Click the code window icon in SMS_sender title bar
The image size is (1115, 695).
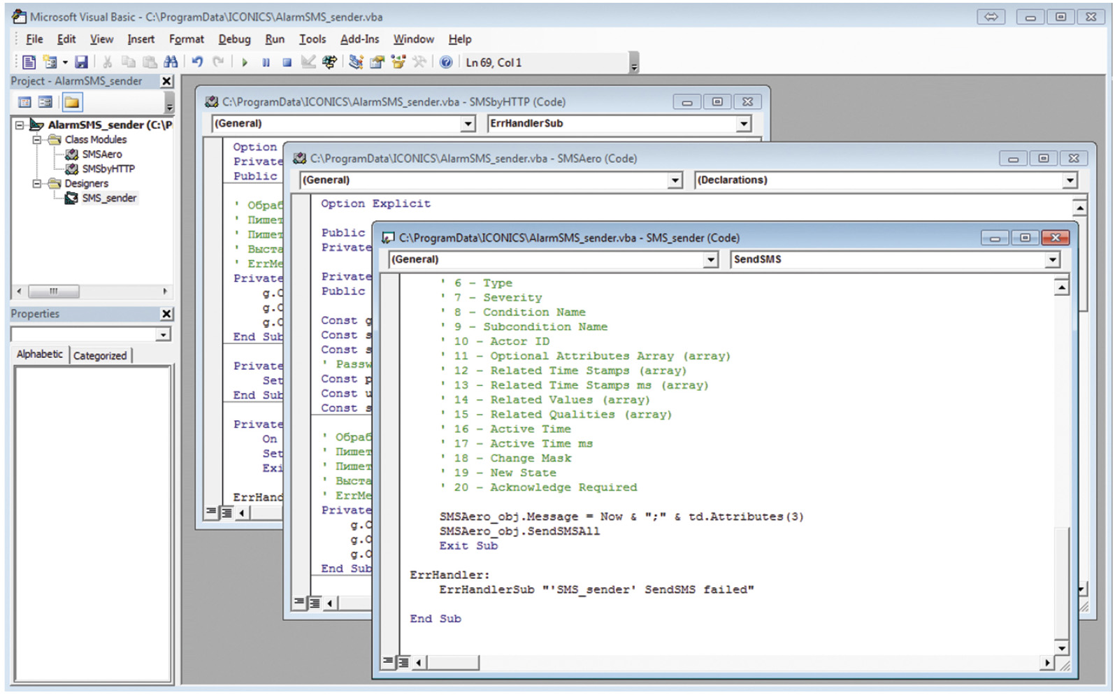[388, 238]
